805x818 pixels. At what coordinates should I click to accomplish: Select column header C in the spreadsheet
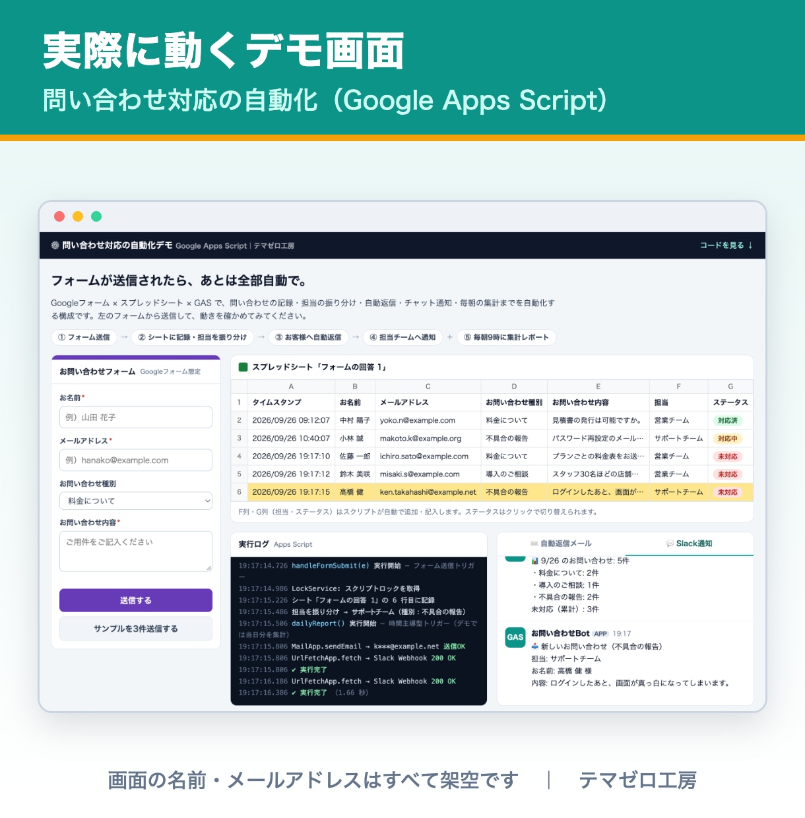point(428,387)
